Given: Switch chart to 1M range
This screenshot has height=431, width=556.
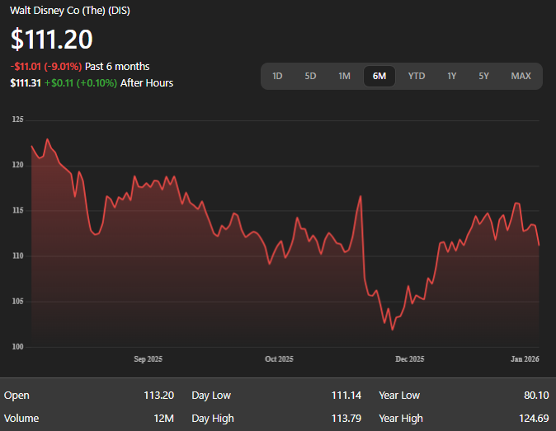Looking at the screenshot, I should [x=344, y=76].
